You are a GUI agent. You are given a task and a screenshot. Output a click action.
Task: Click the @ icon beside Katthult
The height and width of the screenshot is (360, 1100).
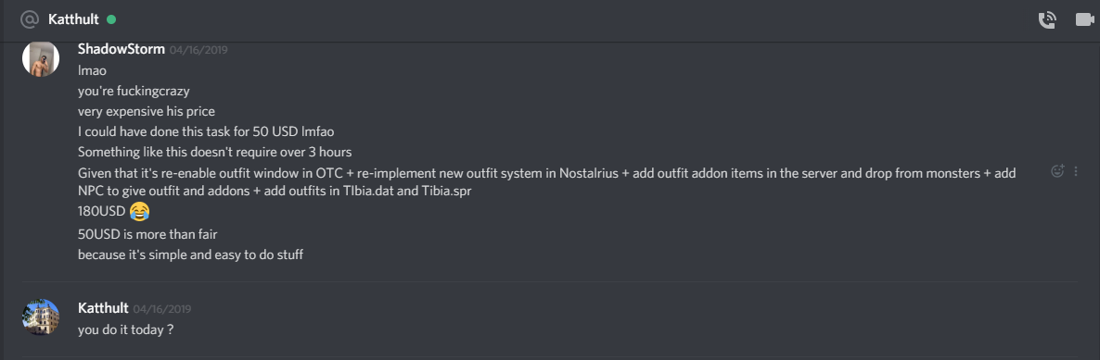point(29,19)
